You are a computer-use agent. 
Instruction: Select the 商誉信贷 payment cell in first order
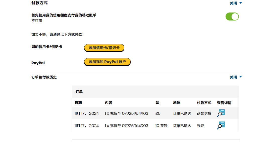204,113
